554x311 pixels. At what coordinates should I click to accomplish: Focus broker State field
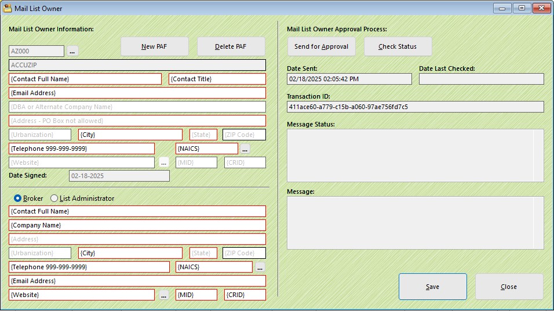tap(203, 253)
